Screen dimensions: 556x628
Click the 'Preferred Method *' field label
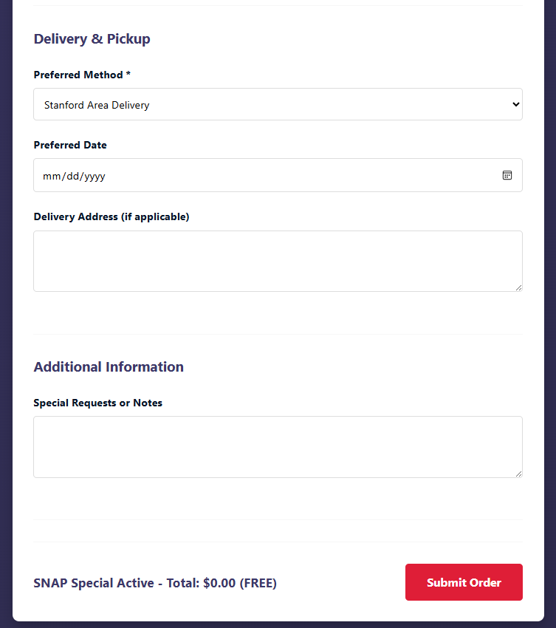pyautogui.click(x=78, y=75)
